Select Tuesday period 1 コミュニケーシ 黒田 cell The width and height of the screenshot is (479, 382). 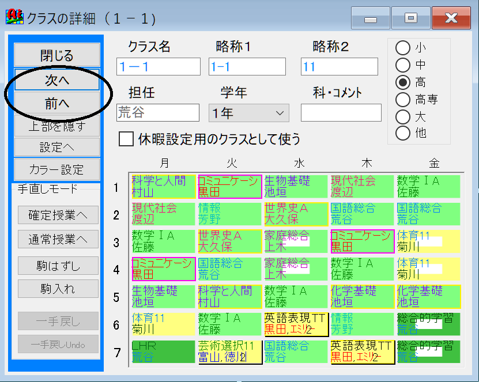pyautogui.click(x=230, y=187)
